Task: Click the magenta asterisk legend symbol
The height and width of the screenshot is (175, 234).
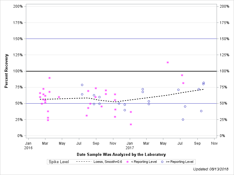Action: pos(128,162)
